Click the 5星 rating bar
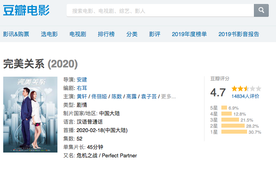Screen dimensions: 276x171 (224, 108)
